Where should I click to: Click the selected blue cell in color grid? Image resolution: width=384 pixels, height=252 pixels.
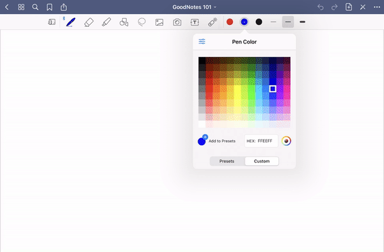pyautogui.click(x=273, y=89)
